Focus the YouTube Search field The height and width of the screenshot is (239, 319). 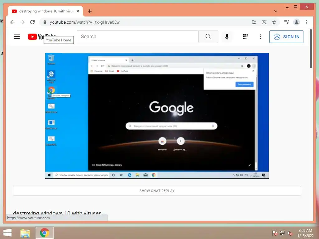pos(138,37)
